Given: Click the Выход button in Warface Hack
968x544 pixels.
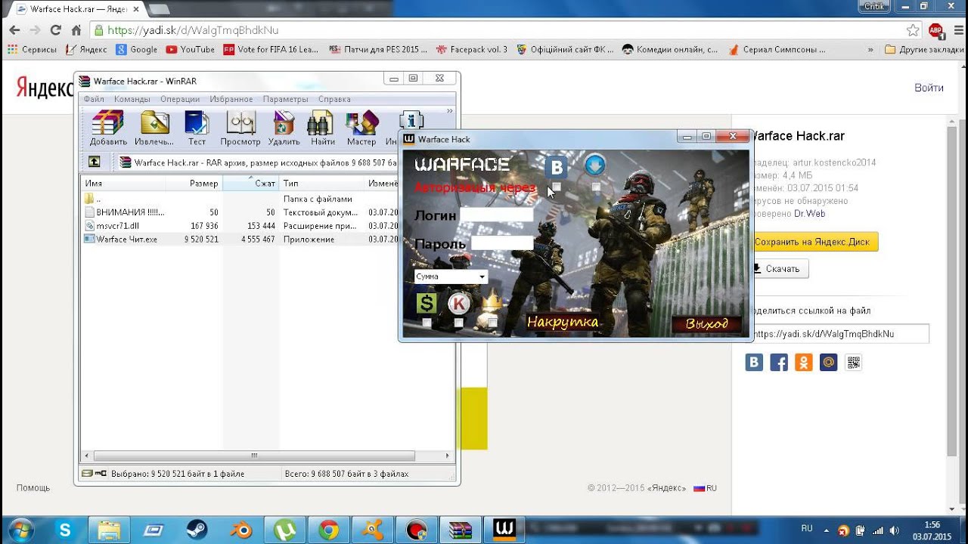Looking at the screenshot, I should click(706, 324).
